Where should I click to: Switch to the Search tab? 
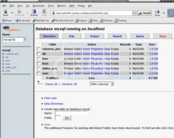117,36
